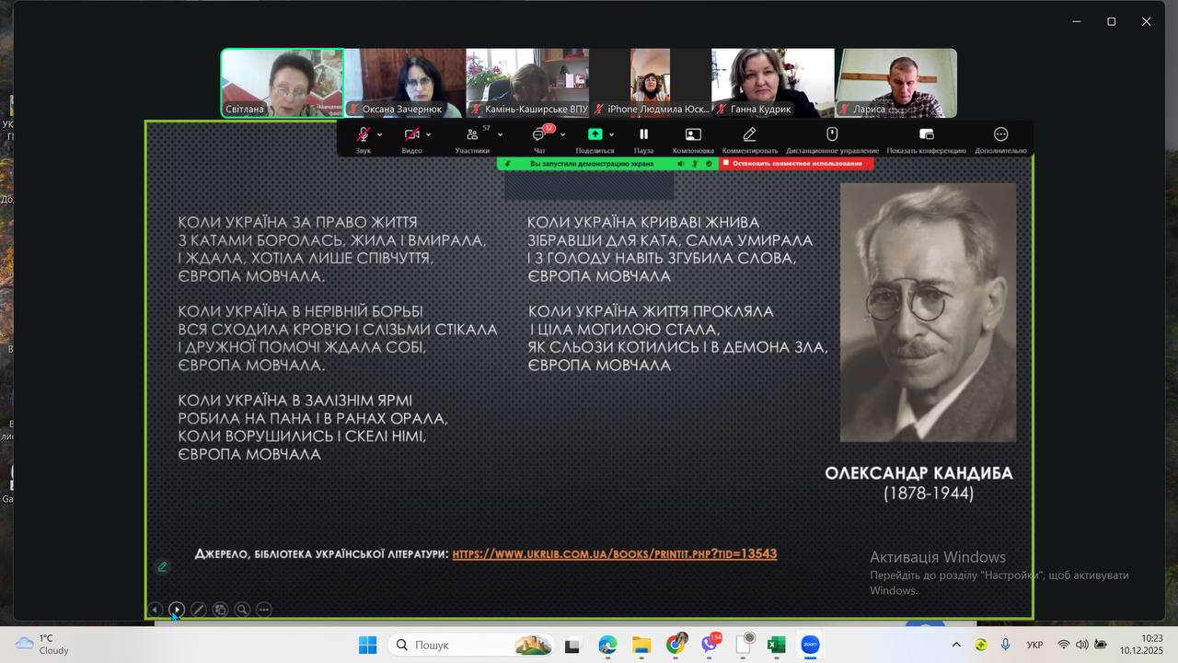Click the Пошук taskbar search box
This screenshot has width=1178, height=663.
[x=471, y=645]
